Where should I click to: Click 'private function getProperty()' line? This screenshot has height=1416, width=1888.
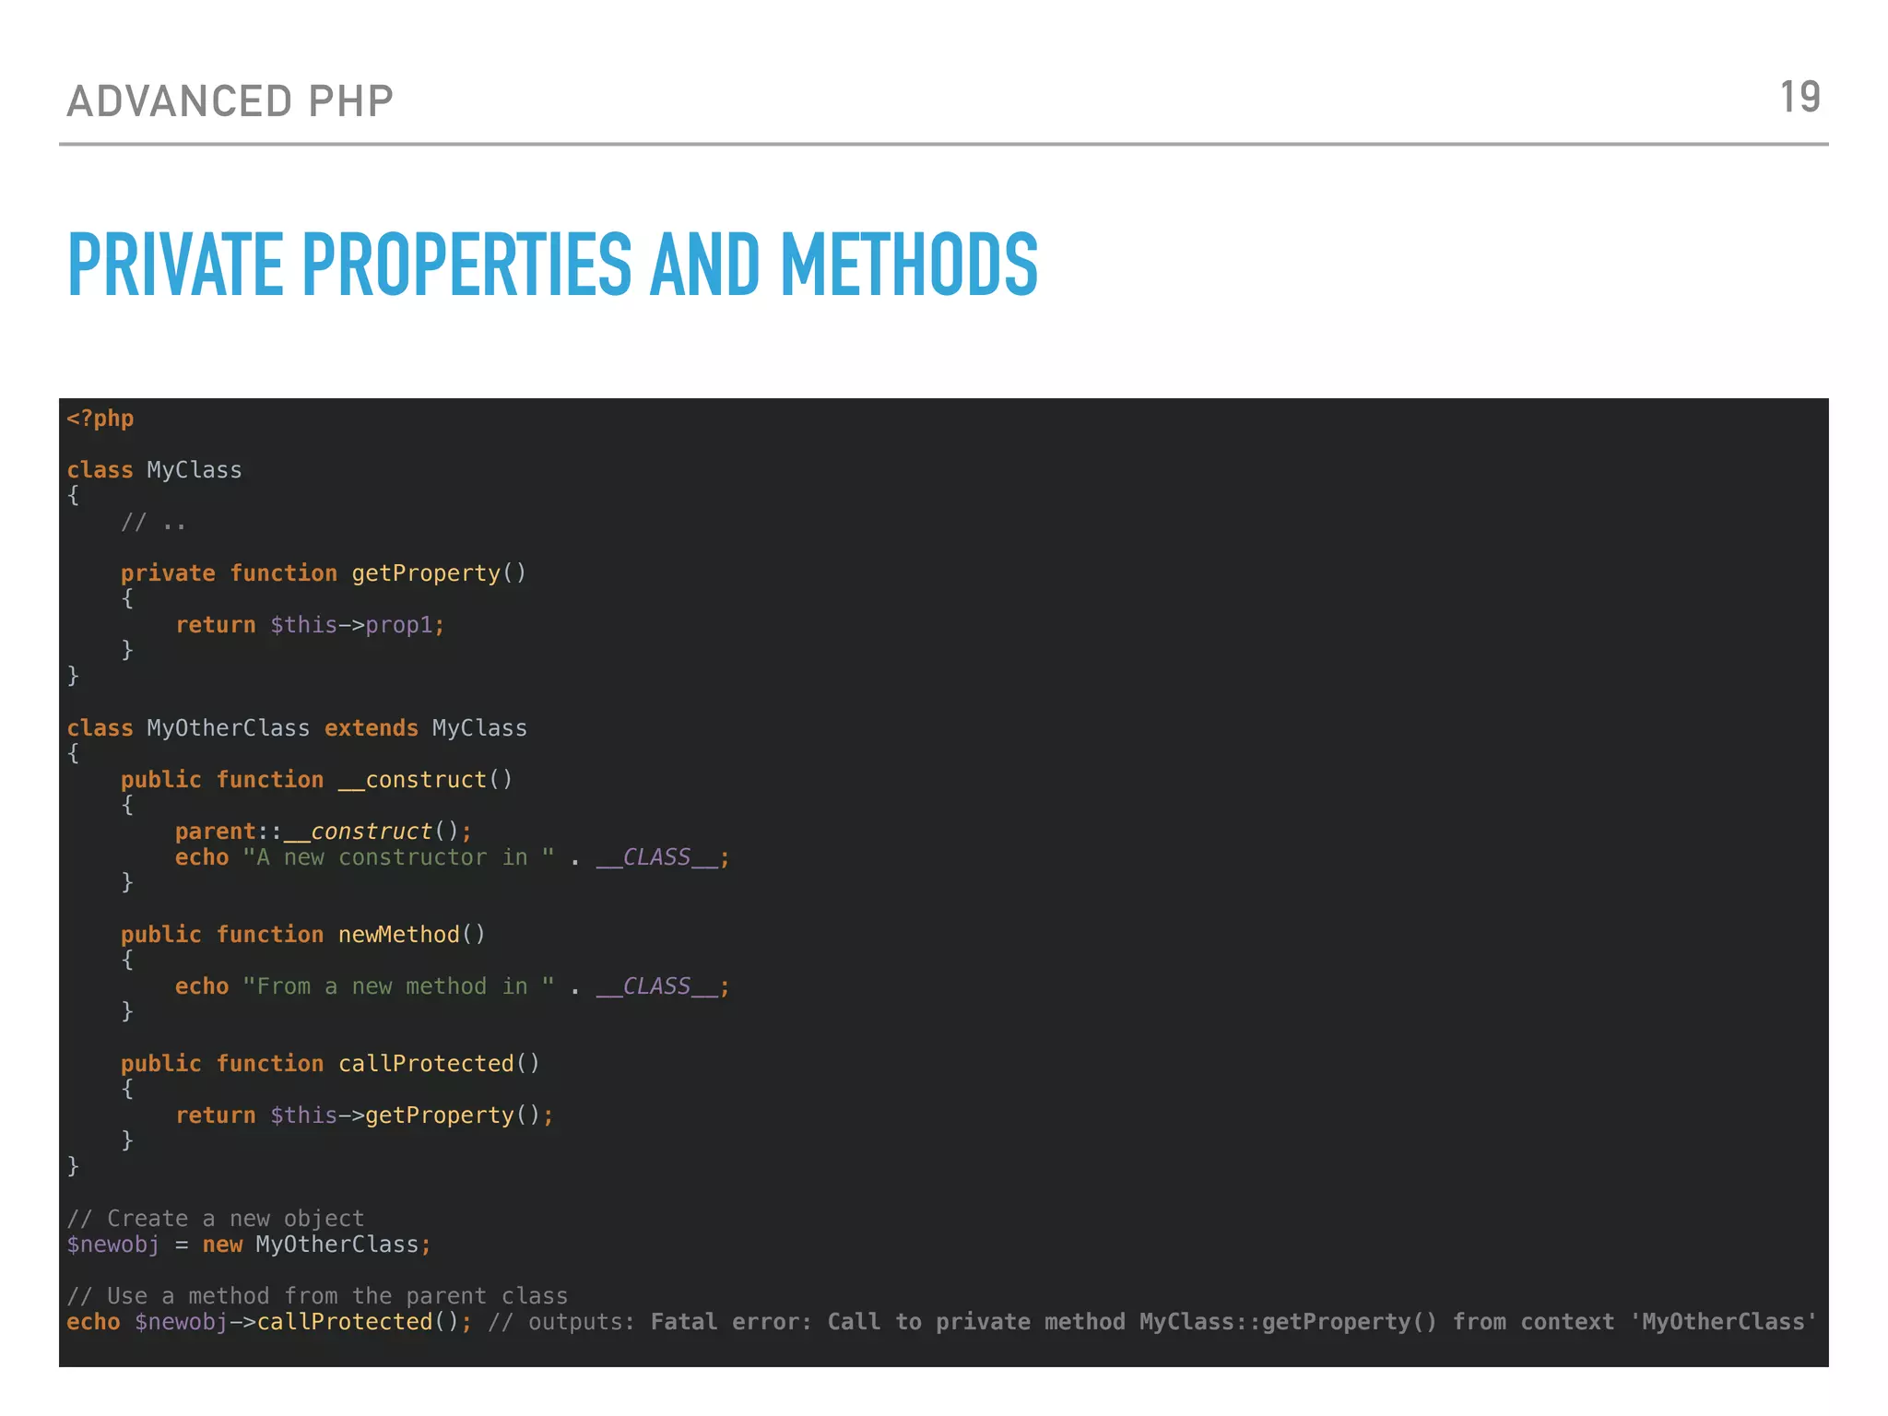(x=324, y=573)
